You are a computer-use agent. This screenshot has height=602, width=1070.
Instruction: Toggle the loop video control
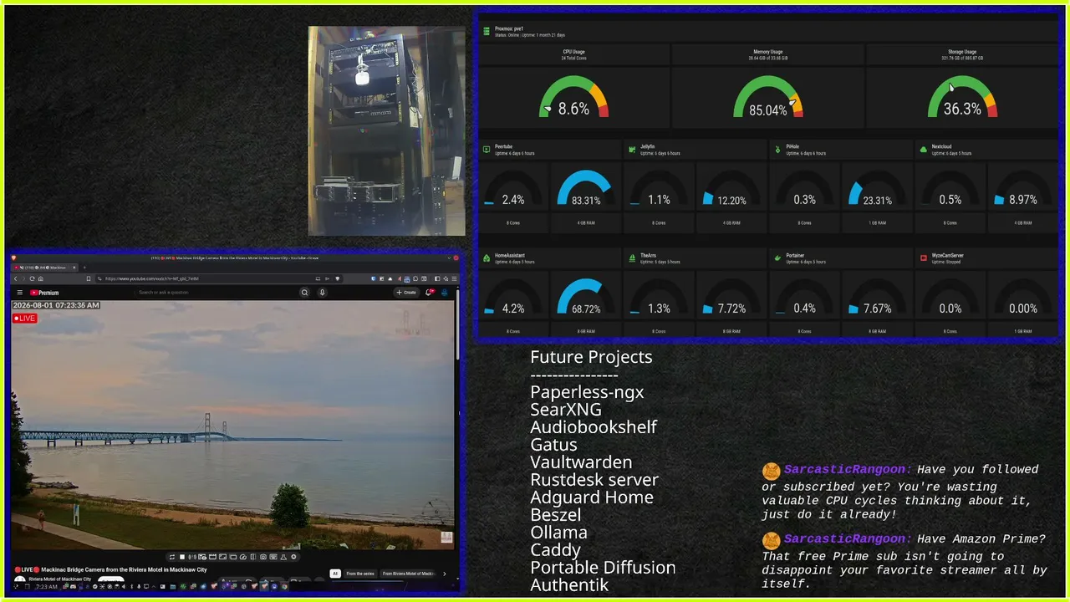point(172,557)
